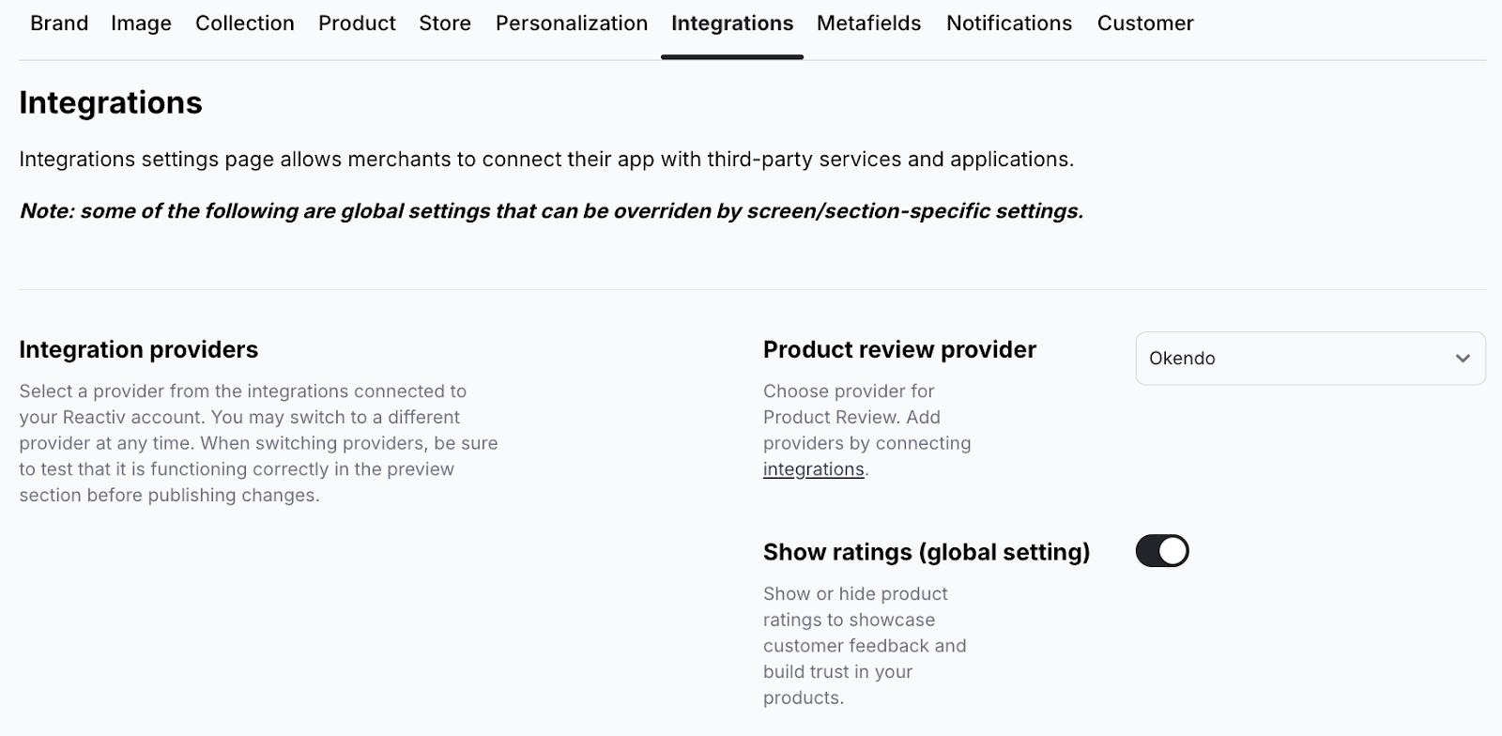Screen dimensions: 1502x736
Task: Go to the Customer tab
Action: (1144, 23)
